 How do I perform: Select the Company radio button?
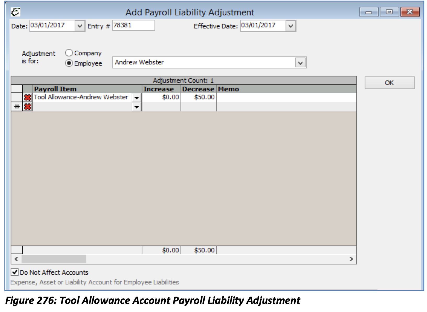point(69,53)
